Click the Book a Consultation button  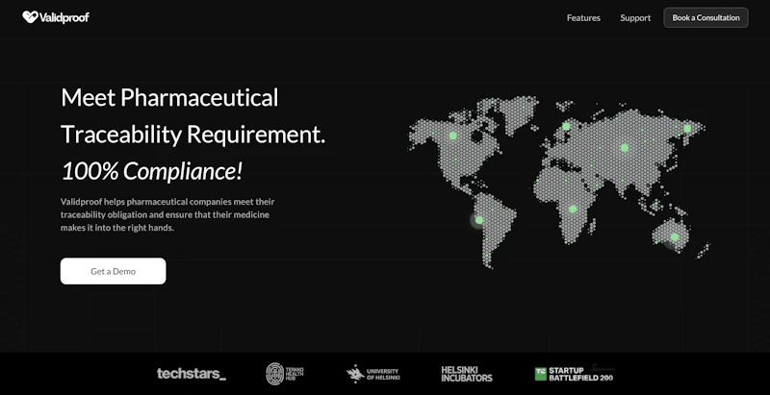706,17
